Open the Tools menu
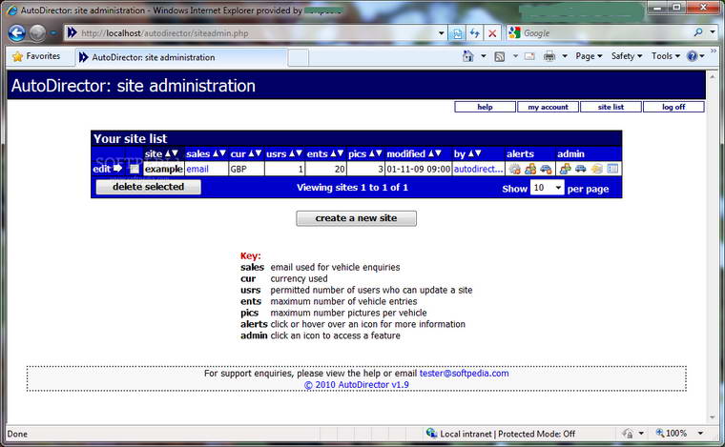 665,56
